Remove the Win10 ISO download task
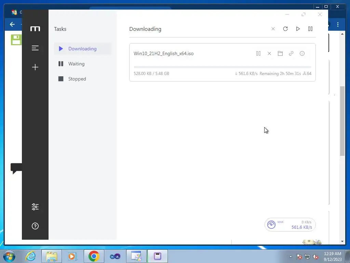Viewport: 350px width, 263px height. click(269, 53)
